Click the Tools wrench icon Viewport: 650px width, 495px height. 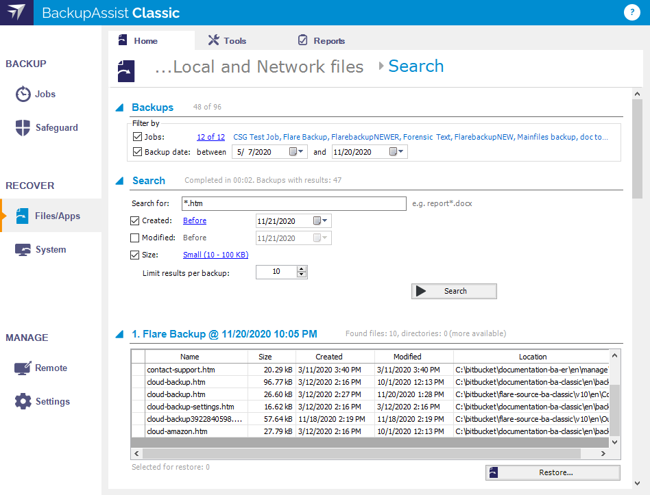[x=213, y=40]
